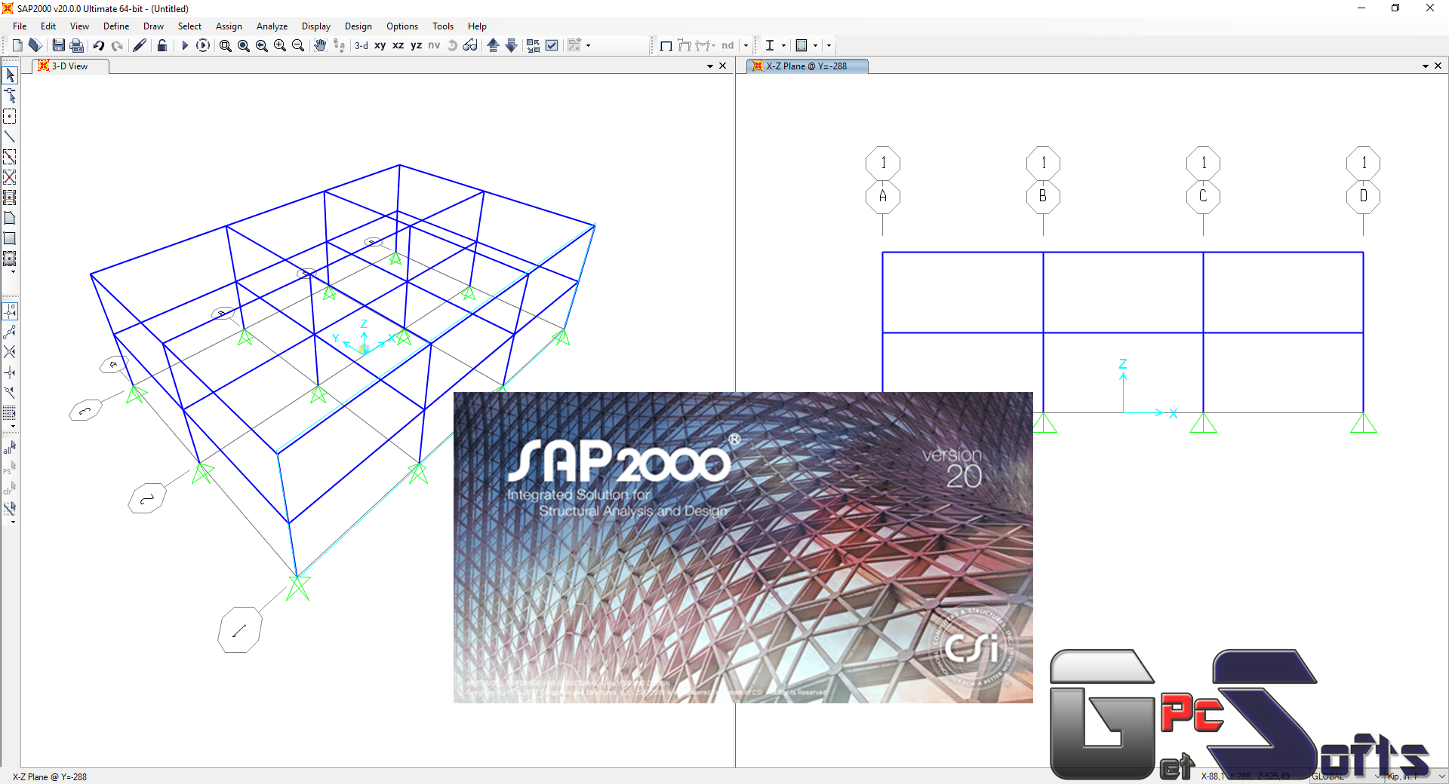Screen dimensions: 1449x784
Task: Open the Define menu
Action: click(116, 26)
